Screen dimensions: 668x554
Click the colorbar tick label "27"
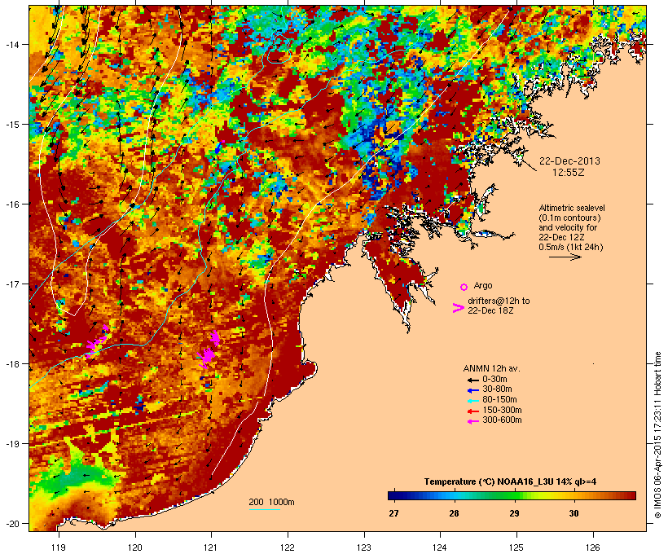[x=393, y=513]
